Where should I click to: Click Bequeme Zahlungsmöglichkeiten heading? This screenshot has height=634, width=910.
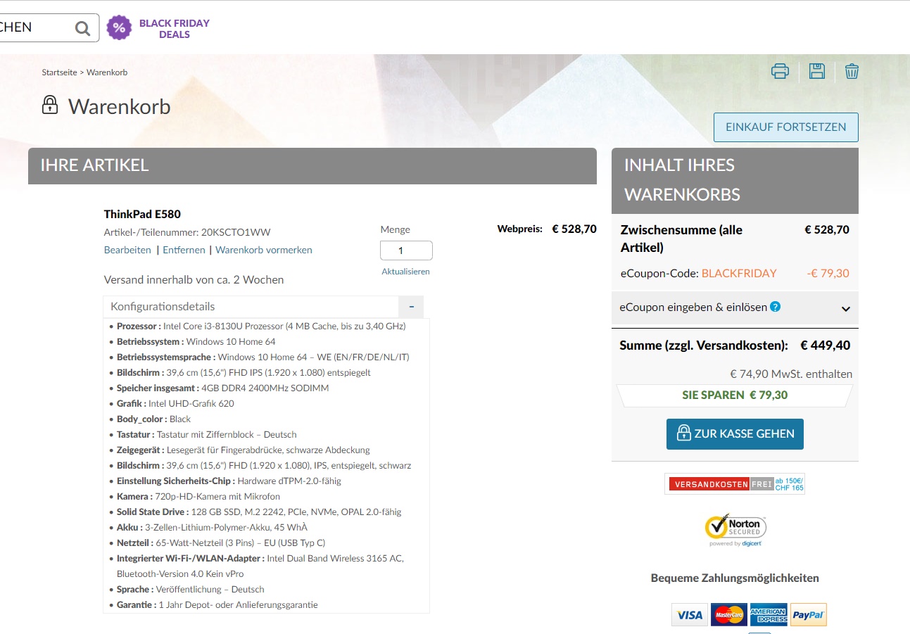735,578
